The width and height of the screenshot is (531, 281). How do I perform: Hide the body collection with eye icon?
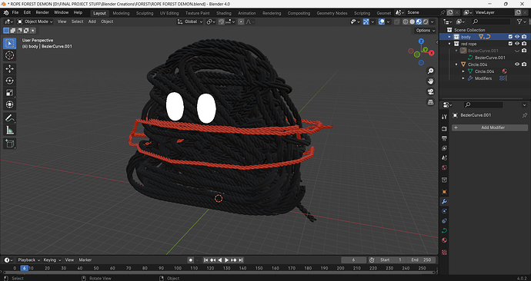(517, 37)
